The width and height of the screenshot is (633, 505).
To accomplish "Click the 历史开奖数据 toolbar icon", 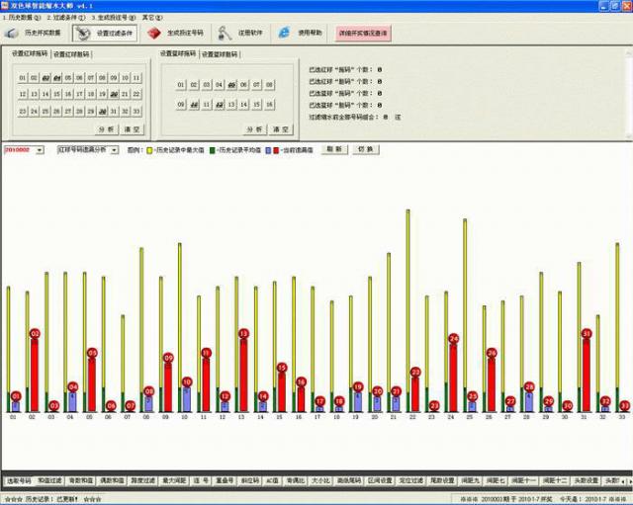I will click(16, 33).
